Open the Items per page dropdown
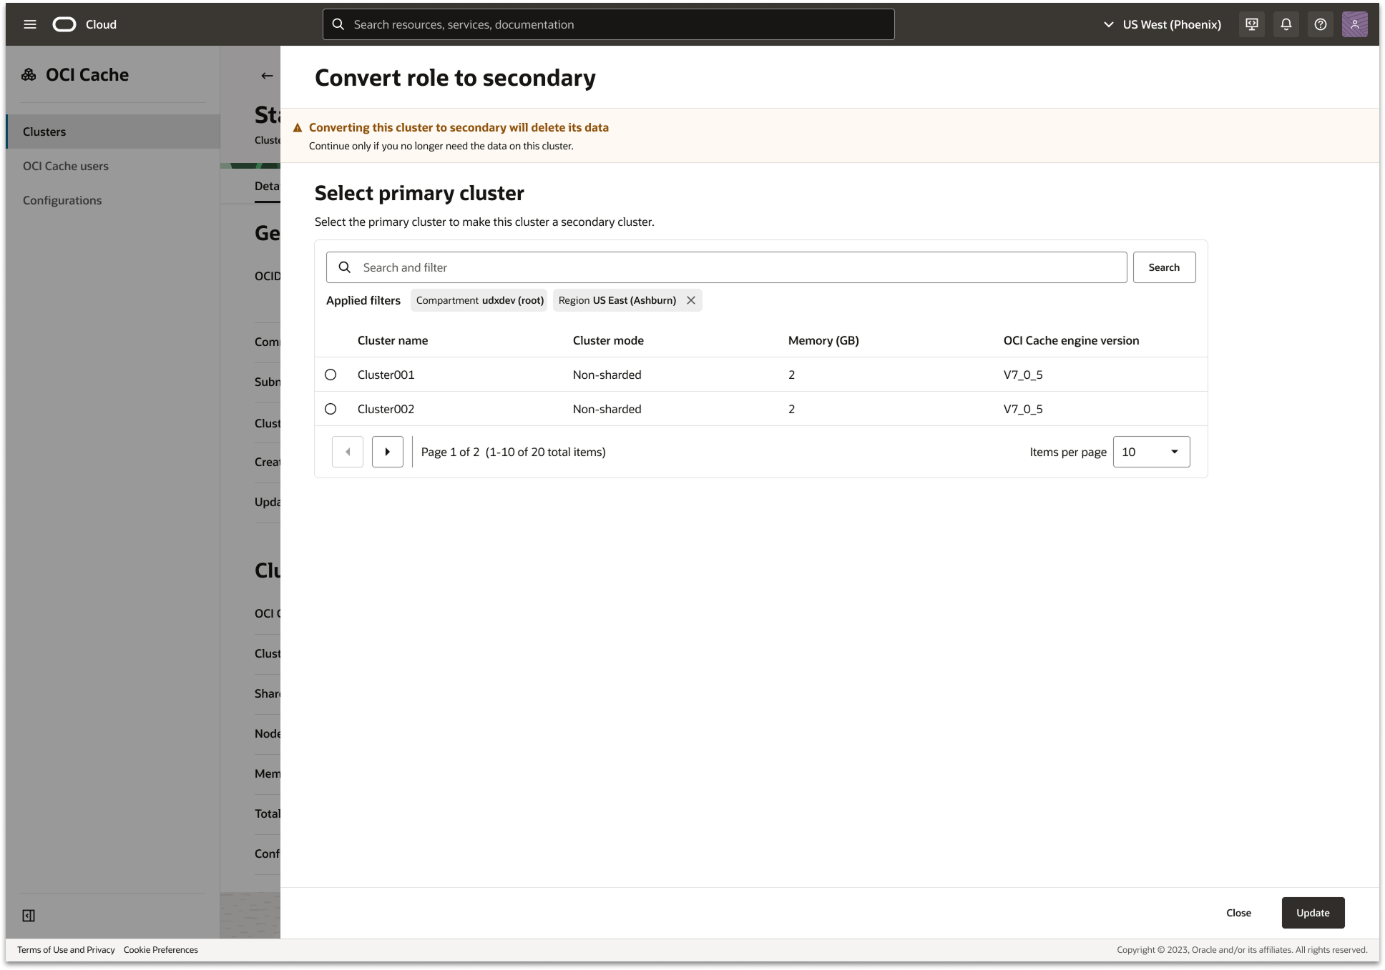The width and height of the screenshot is (1385, 970). pyautogui.click(x=1151, y=452)
